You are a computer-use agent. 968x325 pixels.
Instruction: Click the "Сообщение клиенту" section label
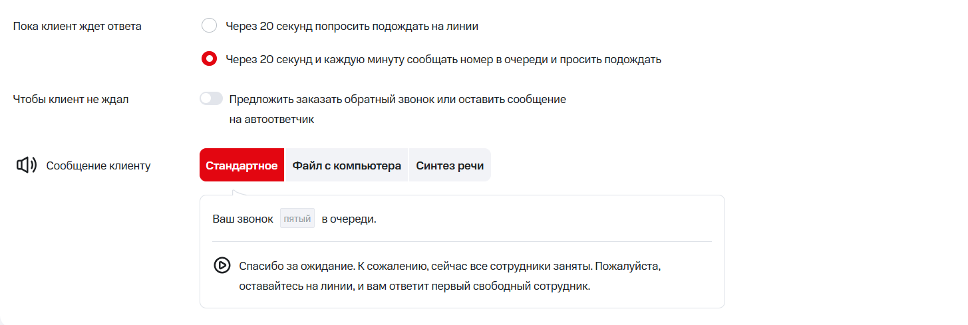(x=98, y=165)
